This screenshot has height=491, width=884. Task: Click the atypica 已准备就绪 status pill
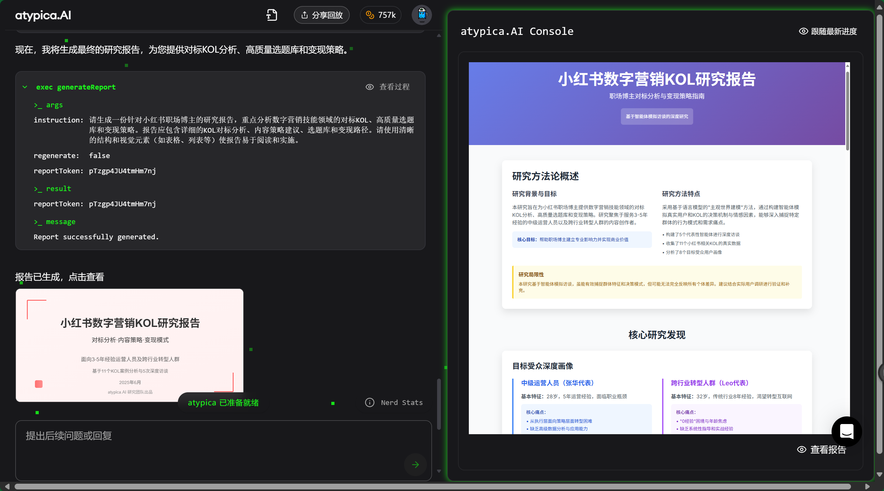click(x=223, y=402)
